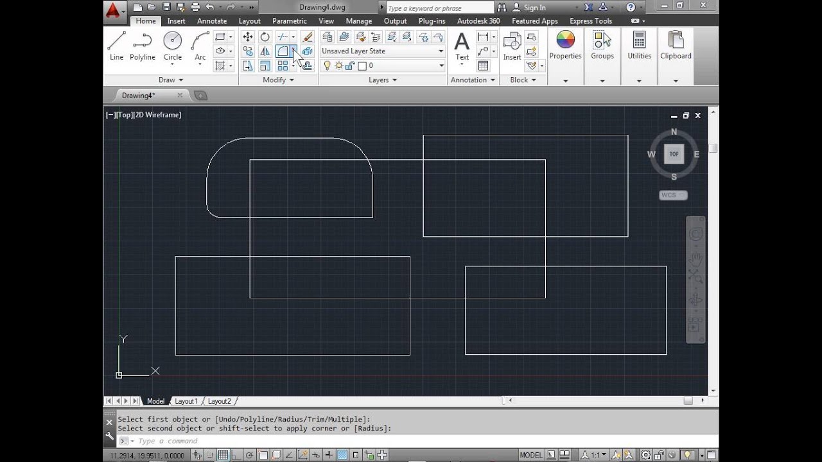Click the Mirror tool icon

tap(265, 51)
